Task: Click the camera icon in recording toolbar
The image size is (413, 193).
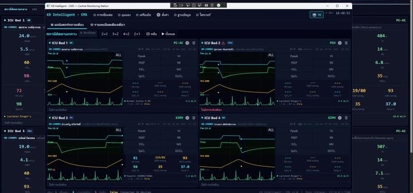Action: (x=181, y=5)
